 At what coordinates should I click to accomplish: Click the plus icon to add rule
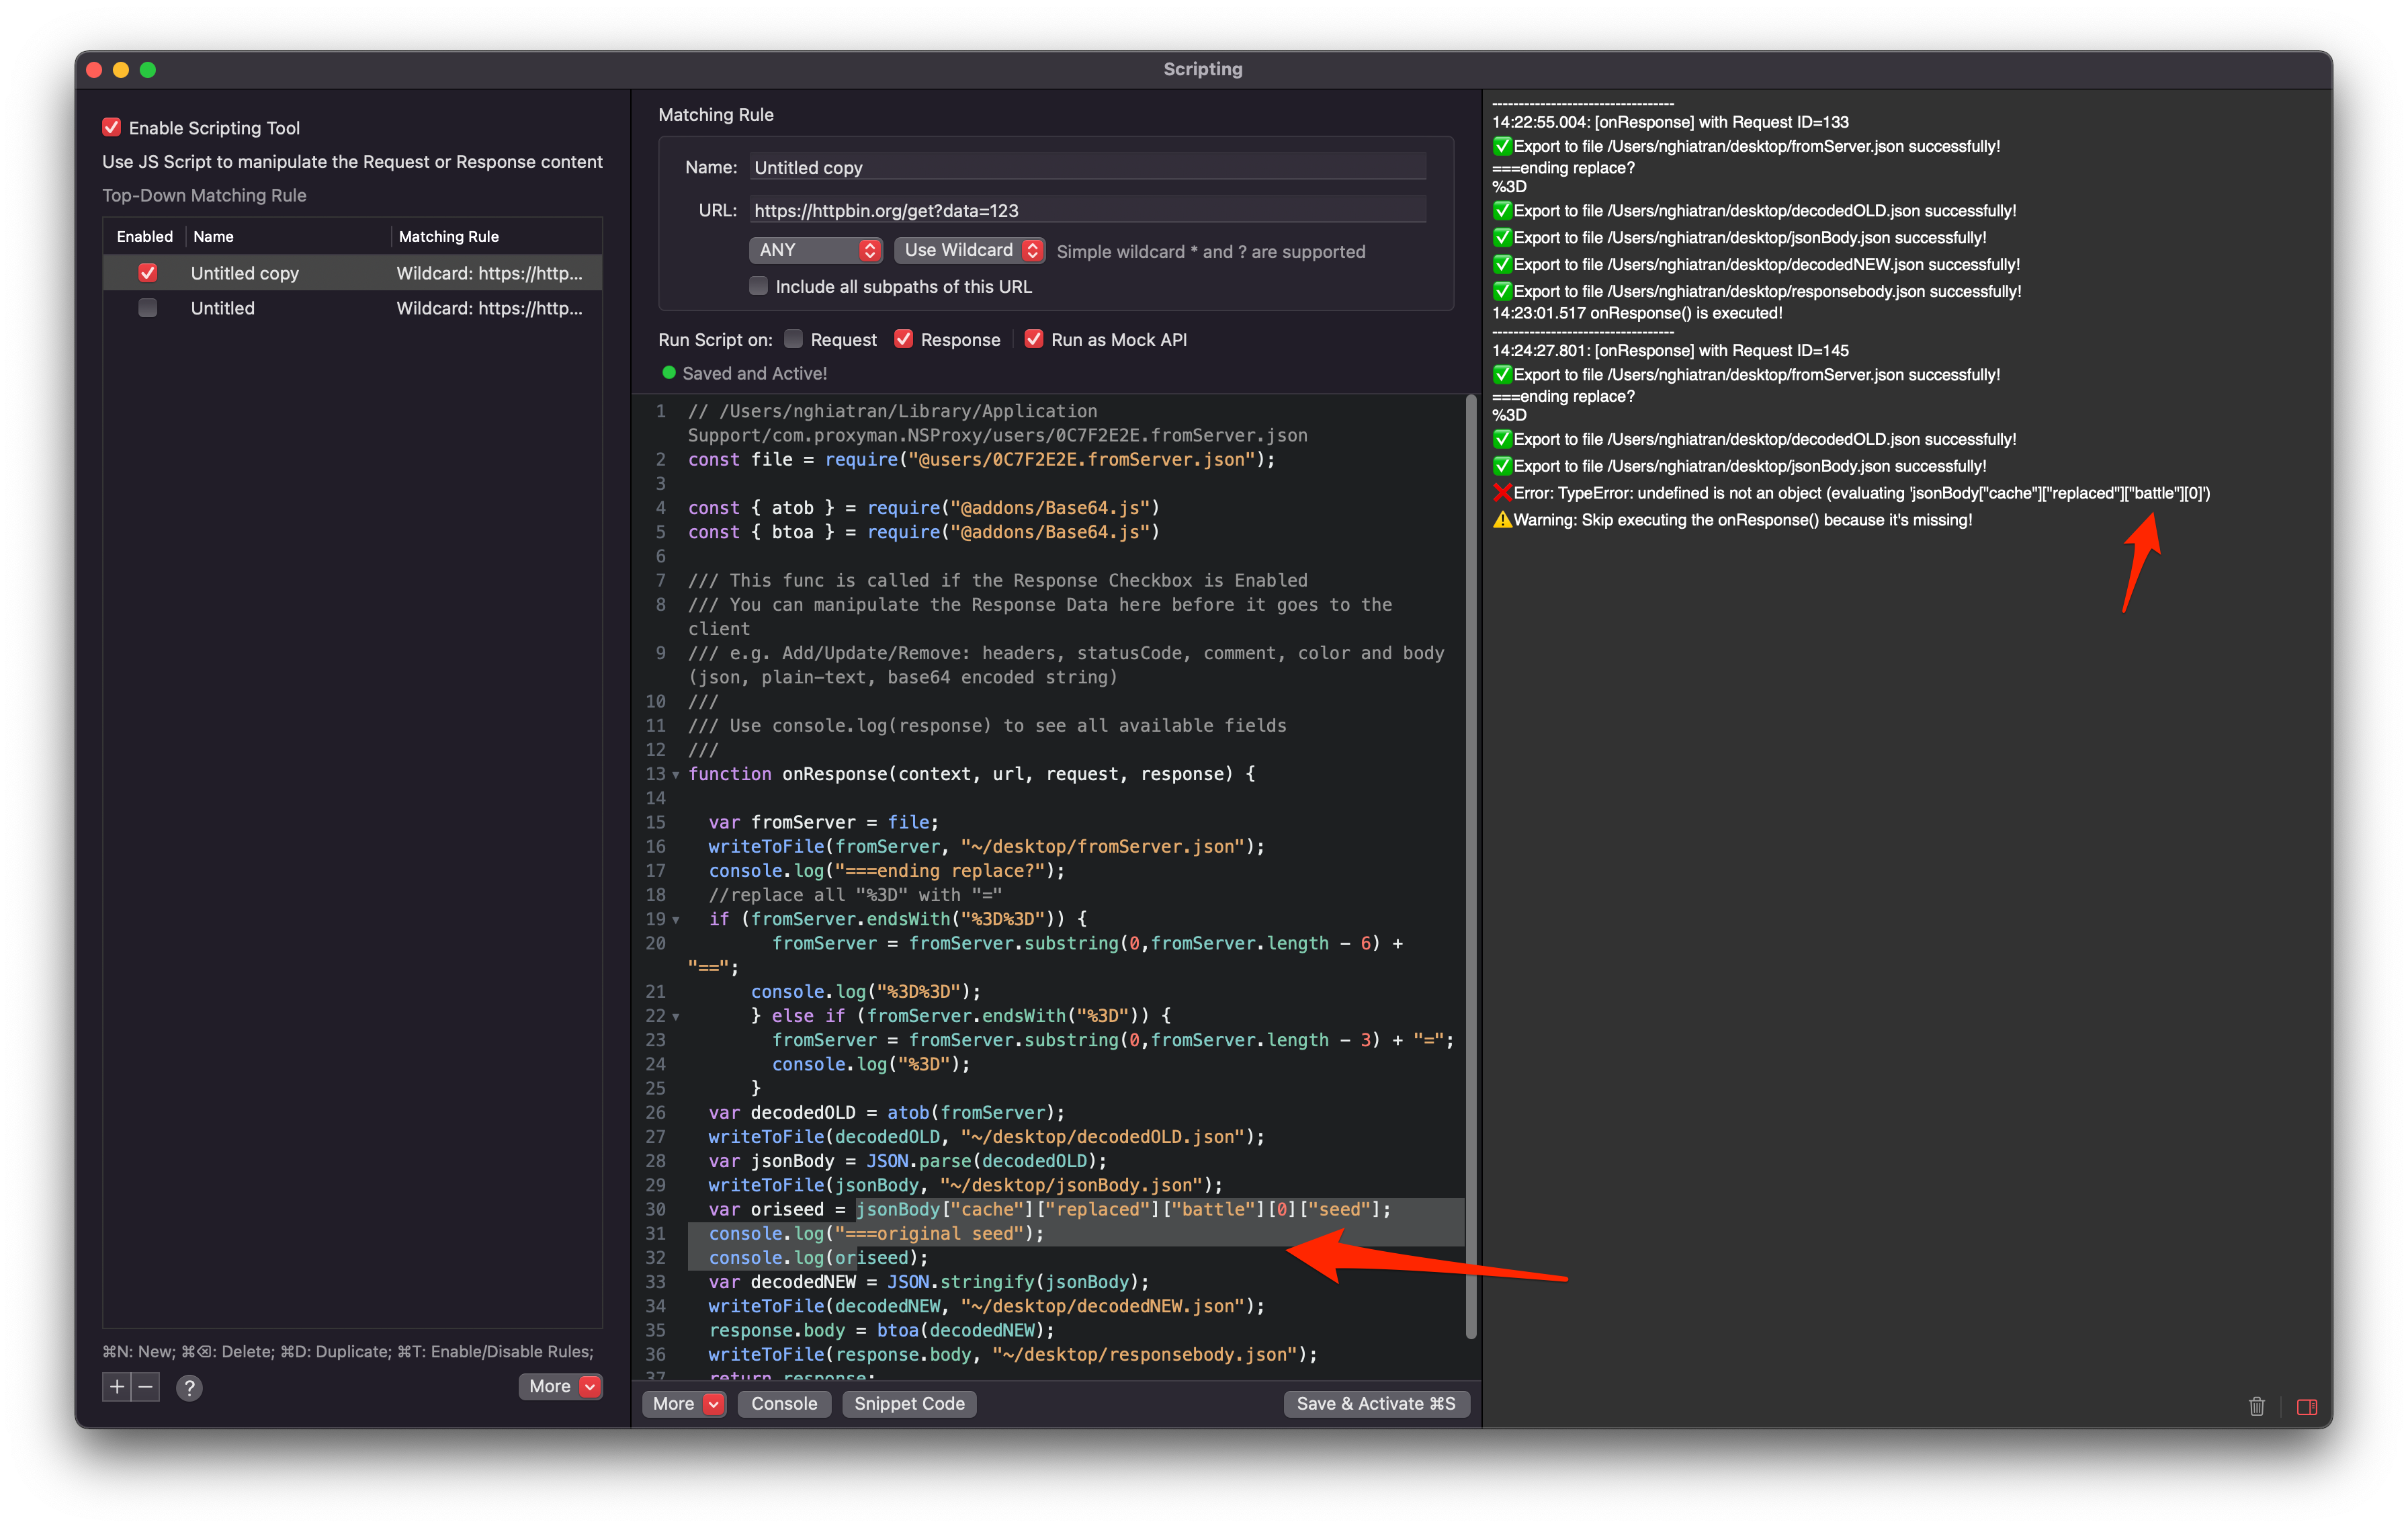point(117,1386)
